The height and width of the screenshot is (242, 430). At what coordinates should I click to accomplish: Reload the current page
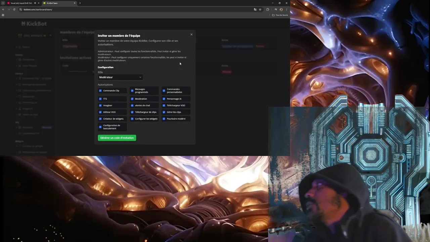(14, 9)
